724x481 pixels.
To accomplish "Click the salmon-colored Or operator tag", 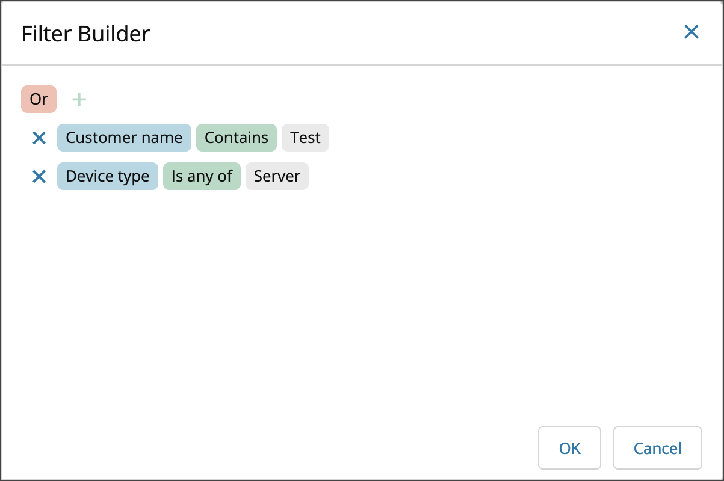I will [x=39, y=99].
